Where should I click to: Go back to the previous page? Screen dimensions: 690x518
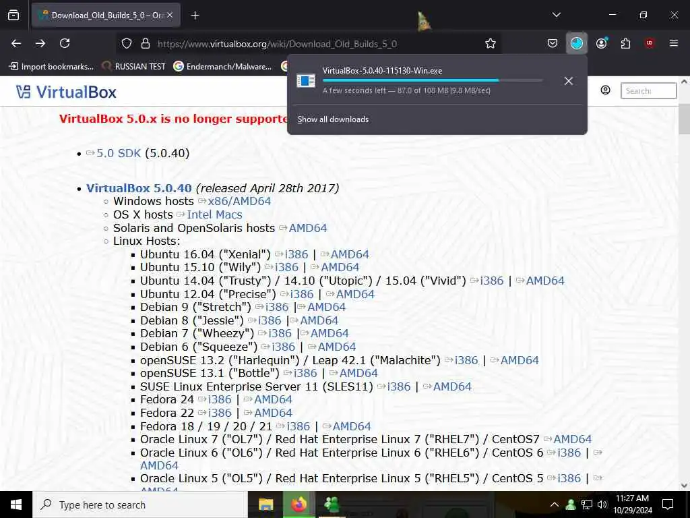16,43
